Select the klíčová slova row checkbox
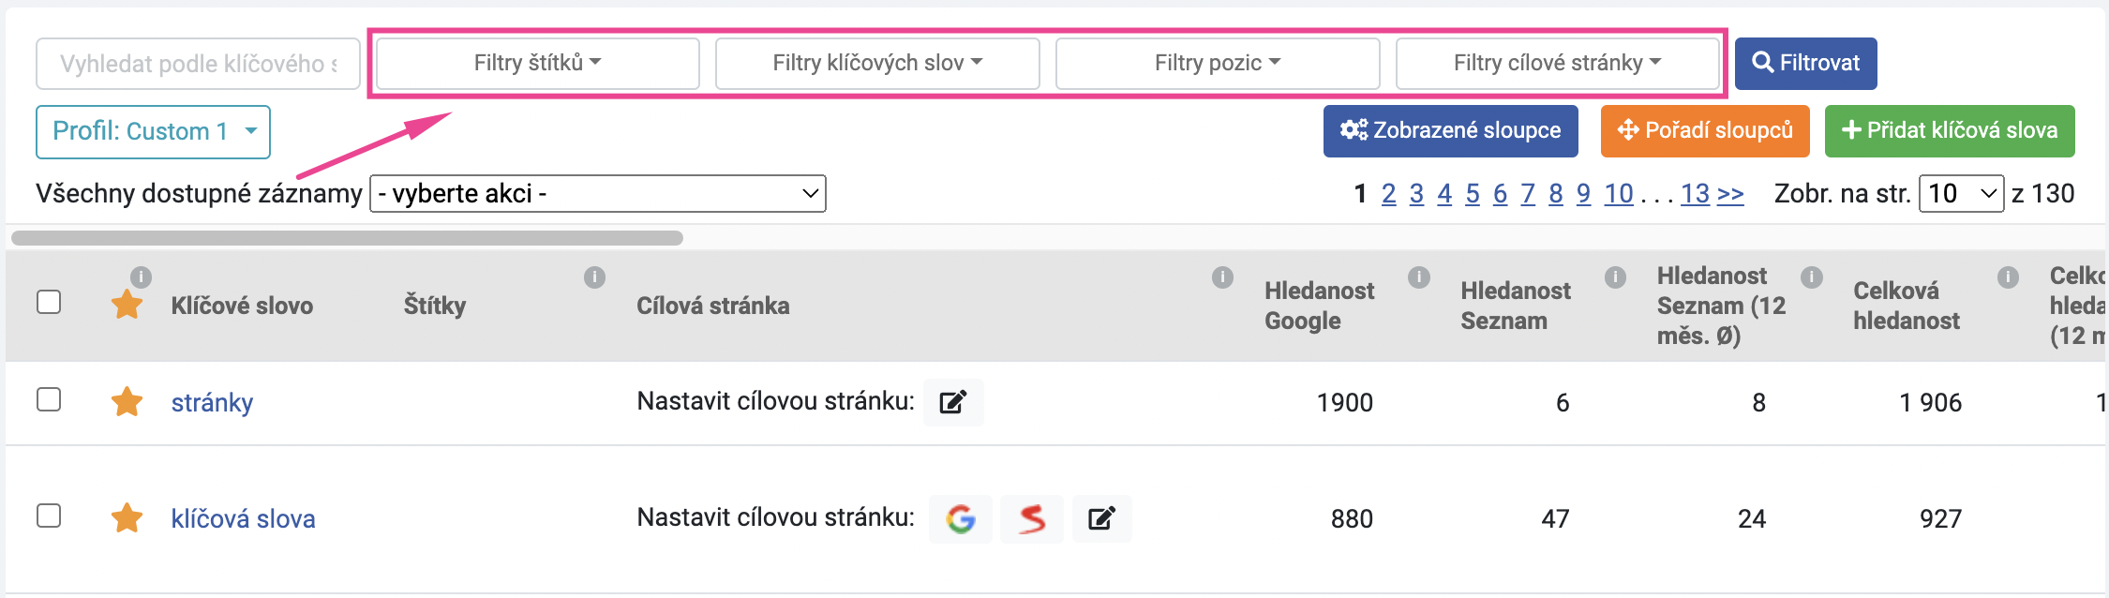This screenshot has width=2109, height=598. (x=49, y=516)
